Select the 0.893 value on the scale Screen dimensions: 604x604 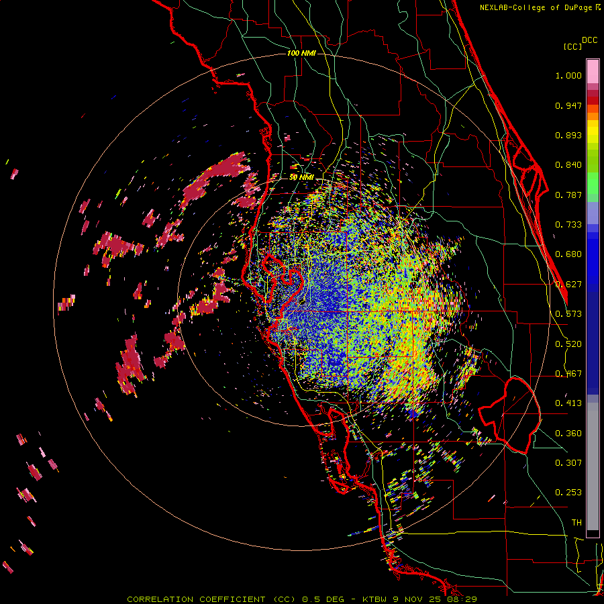tap(568, 135)
